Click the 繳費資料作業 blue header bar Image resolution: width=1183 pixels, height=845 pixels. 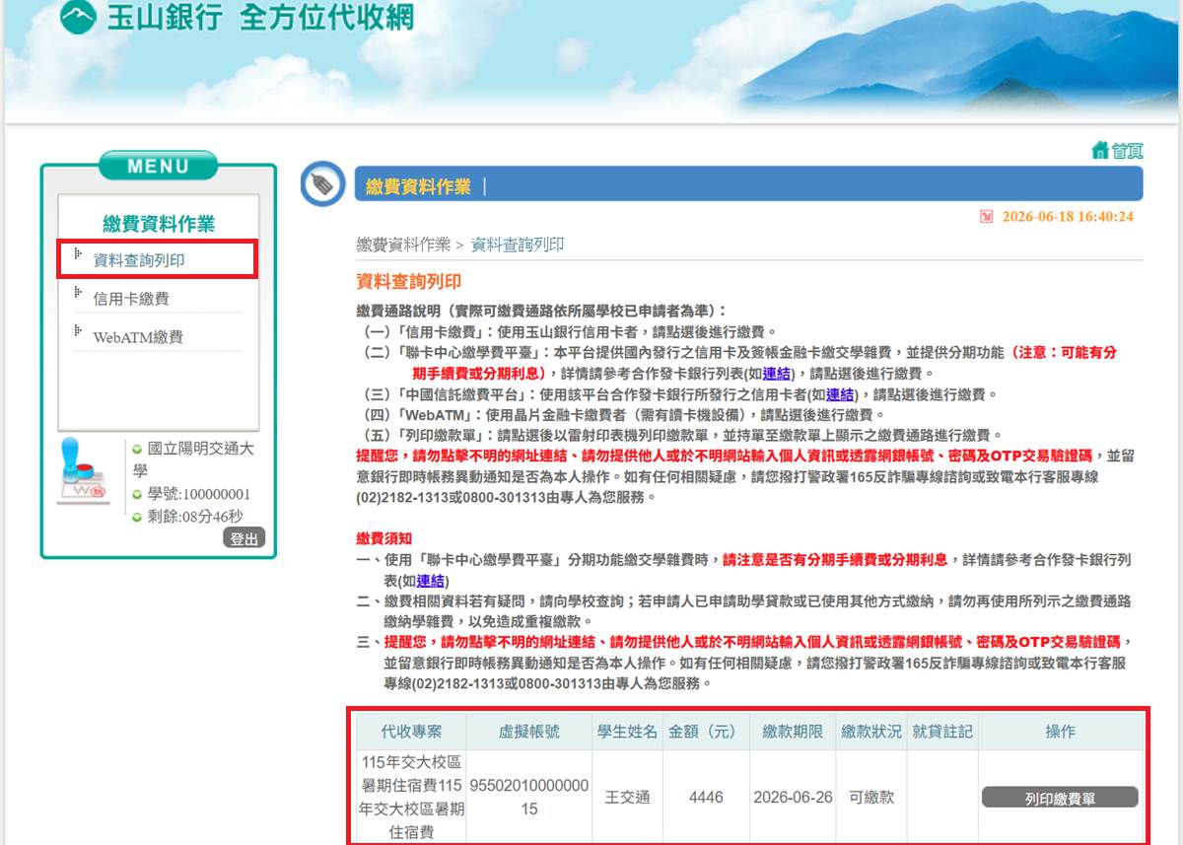click(x=748, y=184)
